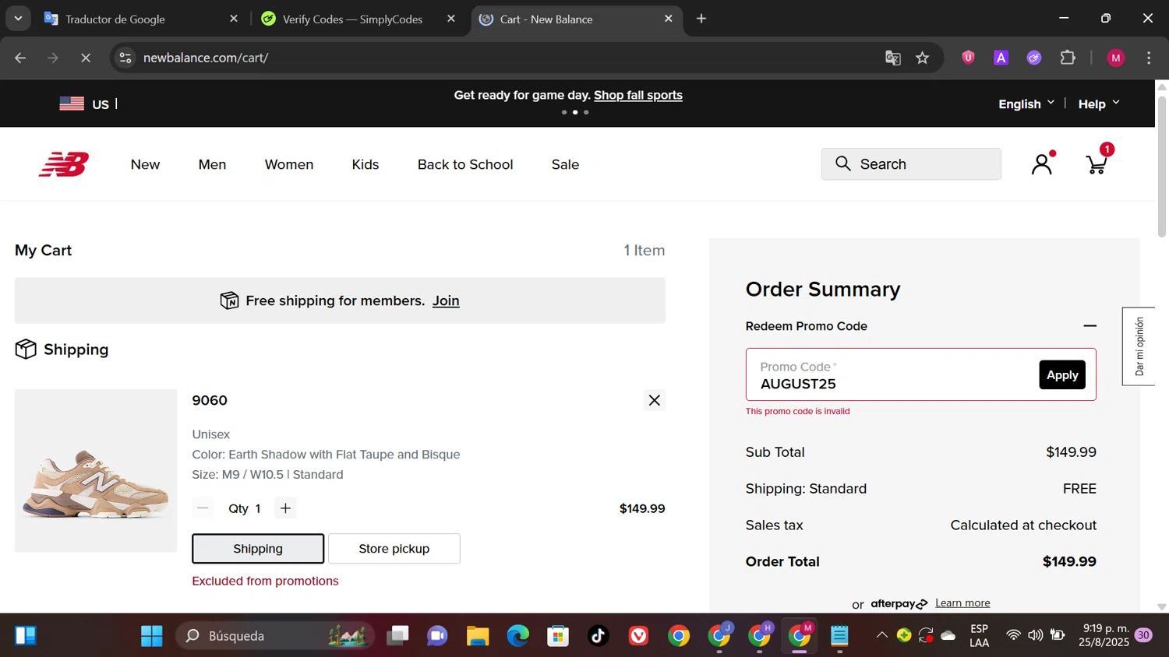Expand the English language dropdown
Screen dimensions: 1169x657
click(x=1026, y=104)
